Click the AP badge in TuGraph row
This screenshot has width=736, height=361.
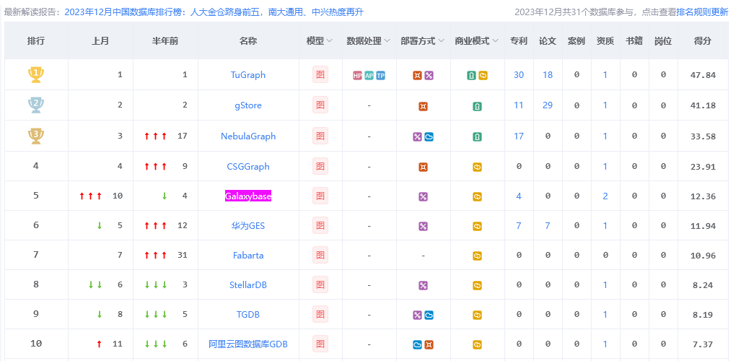(x=369, y=76)
